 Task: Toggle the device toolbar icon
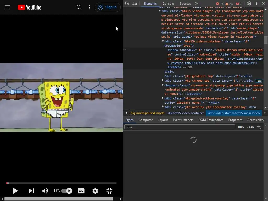click(x=135, y=4)
